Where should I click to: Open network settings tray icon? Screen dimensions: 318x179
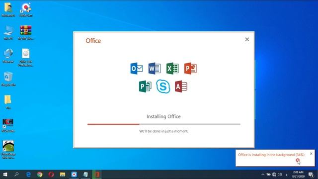[274, 175]
